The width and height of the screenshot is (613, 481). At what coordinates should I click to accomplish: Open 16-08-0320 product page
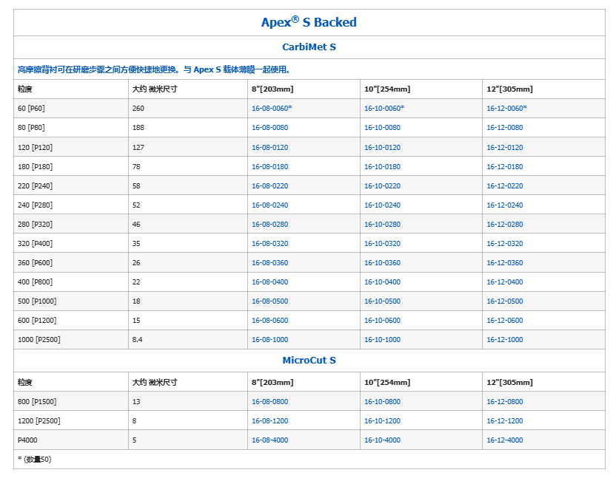pyautogui.click(x=269, y=243)
